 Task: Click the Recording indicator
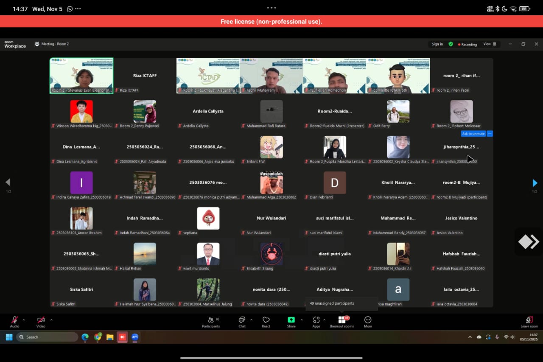[467, 44]
